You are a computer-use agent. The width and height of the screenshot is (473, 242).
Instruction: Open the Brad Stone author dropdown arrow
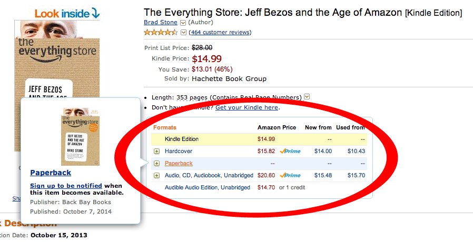coord(183,23)
